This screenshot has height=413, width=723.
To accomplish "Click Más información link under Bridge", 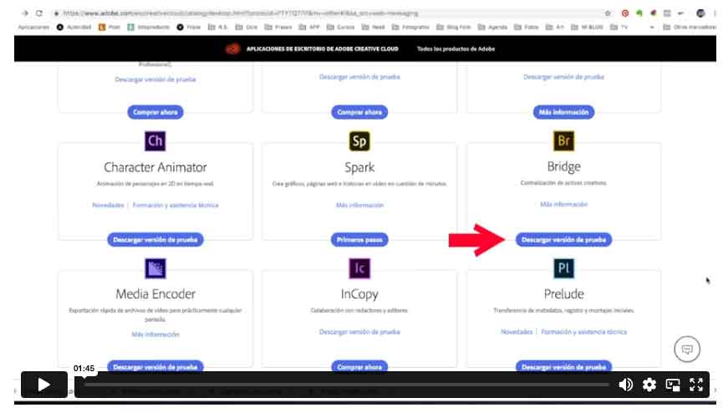I will (563, 204).
